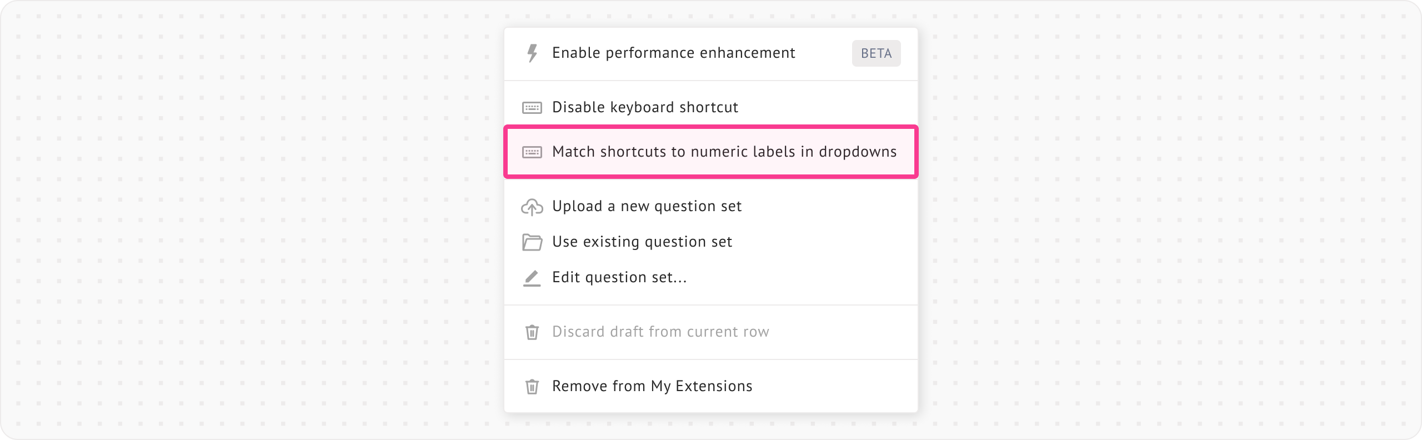Image resolution: width=1422 pixels, height=440 pixels.
Task: Open Edit question set... dialog
Action: (619, 278)
